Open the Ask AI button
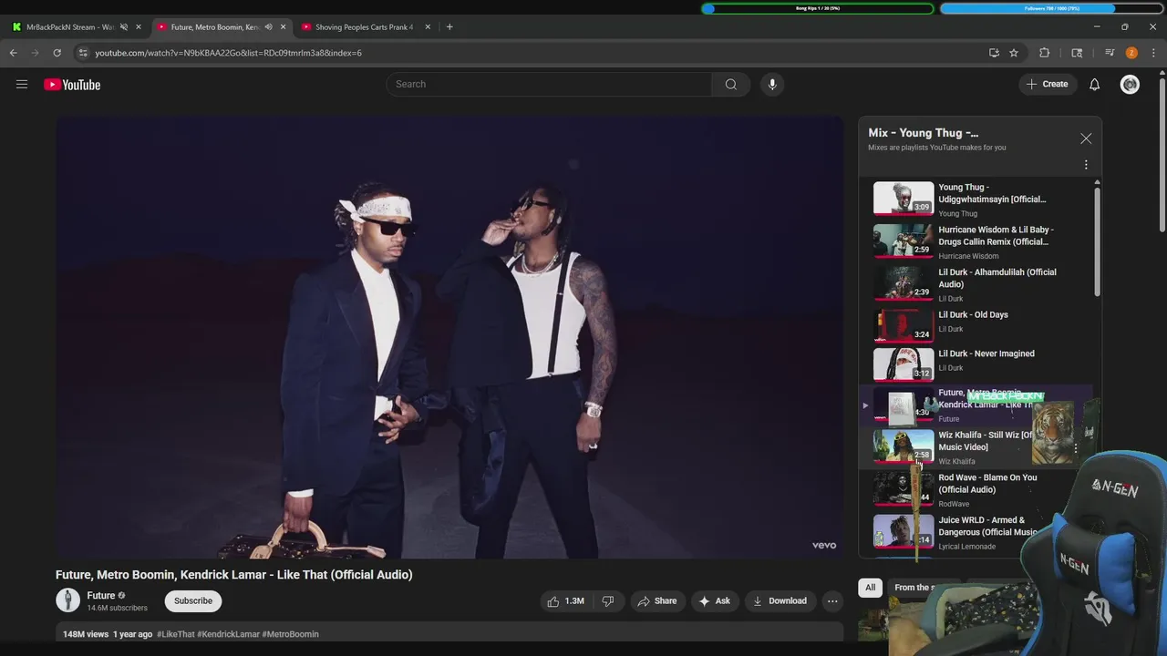The width and height of the screenshot is (1167, 656). tap(715, 600)
